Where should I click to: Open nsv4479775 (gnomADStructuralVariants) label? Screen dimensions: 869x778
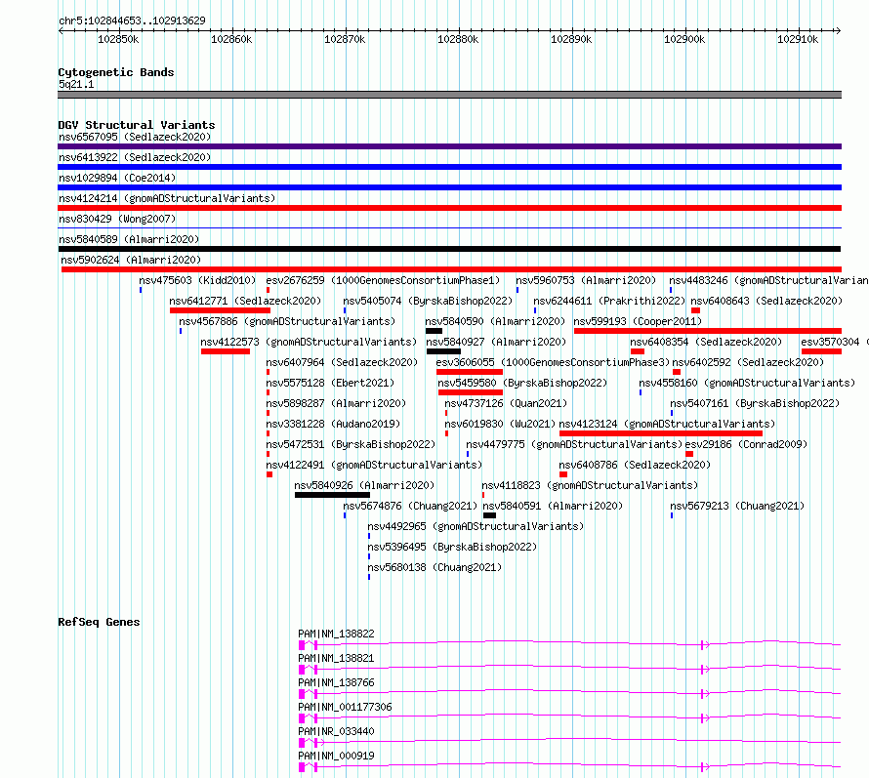coord(574,444)
